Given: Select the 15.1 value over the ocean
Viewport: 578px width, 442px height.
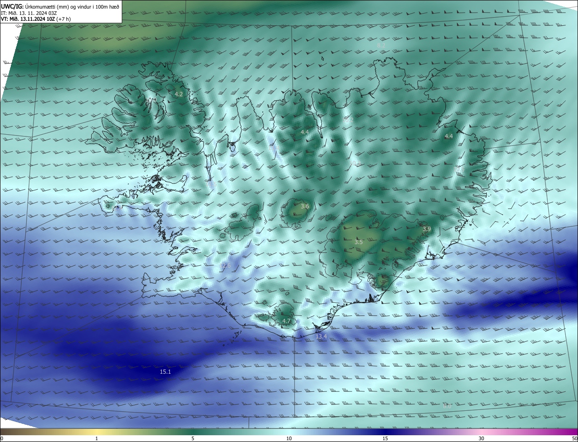Looking at the screenshot, I should point(166,372).
